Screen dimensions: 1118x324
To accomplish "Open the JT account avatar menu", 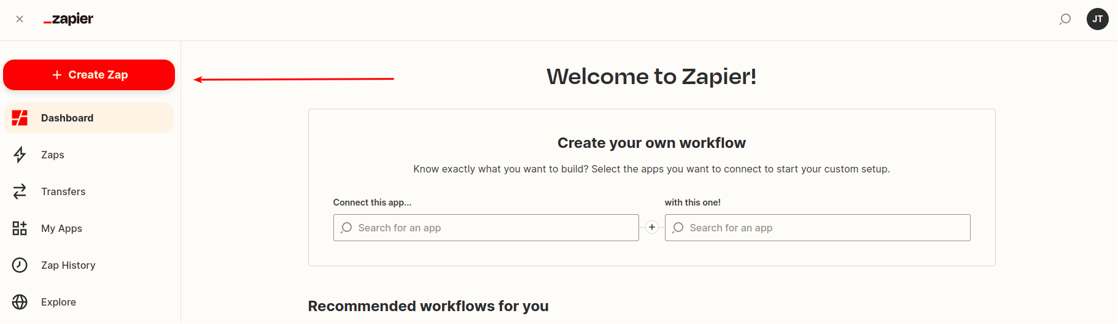I will click(x=1098, y=19).
